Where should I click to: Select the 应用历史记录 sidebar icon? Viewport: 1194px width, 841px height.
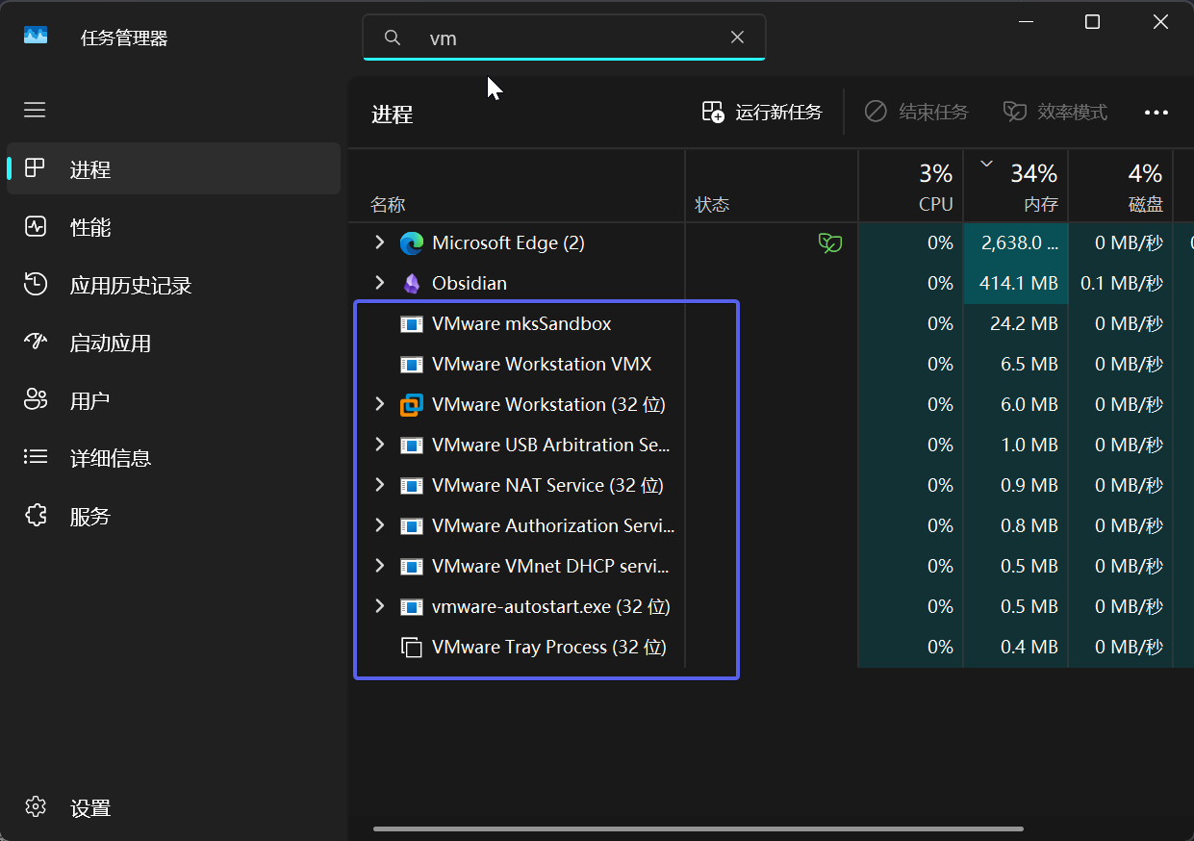(x=36, y=285)
